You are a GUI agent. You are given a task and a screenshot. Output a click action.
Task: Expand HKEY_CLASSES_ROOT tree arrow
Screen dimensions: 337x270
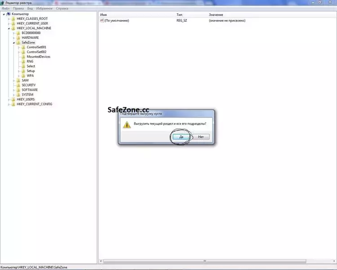click(9, 19)
